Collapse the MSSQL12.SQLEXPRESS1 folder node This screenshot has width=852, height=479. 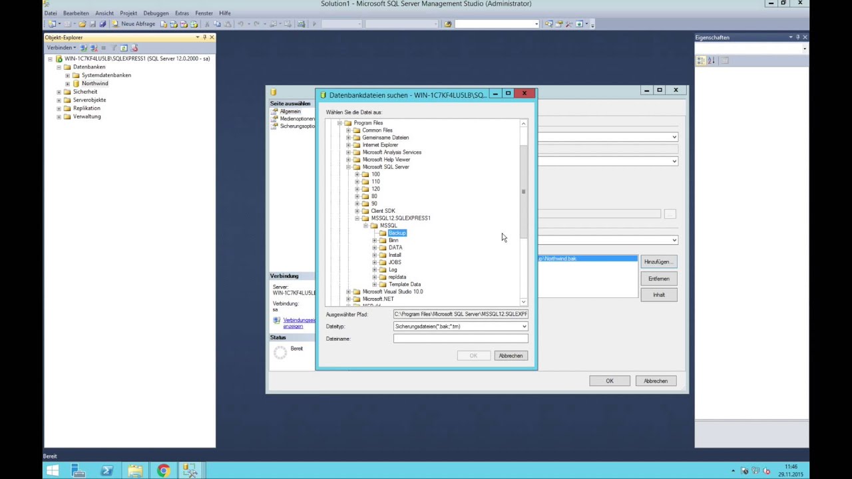(x=357, y=218)
